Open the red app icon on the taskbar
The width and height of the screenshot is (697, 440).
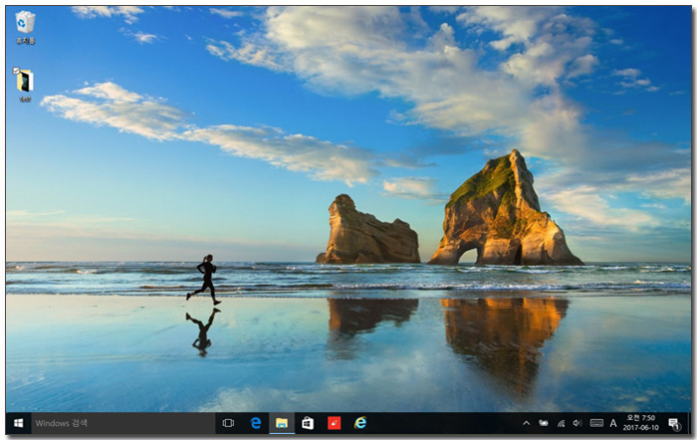point(334,423)
